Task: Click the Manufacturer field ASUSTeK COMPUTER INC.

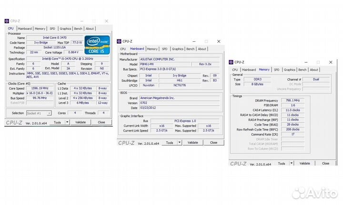Action: pyautogui.click(x=180, y=59)
